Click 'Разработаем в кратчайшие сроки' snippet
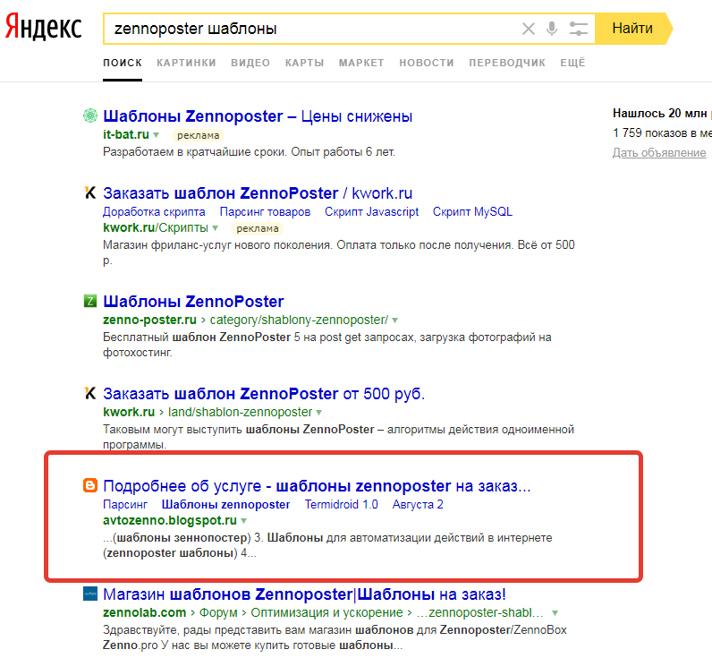Image resolution: width=712 pixels, height=658 pixels. [x=249, y=152]
